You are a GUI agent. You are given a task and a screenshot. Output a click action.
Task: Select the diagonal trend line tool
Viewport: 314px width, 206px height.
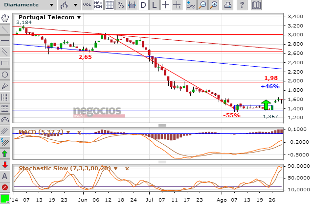tap(5, 29)
